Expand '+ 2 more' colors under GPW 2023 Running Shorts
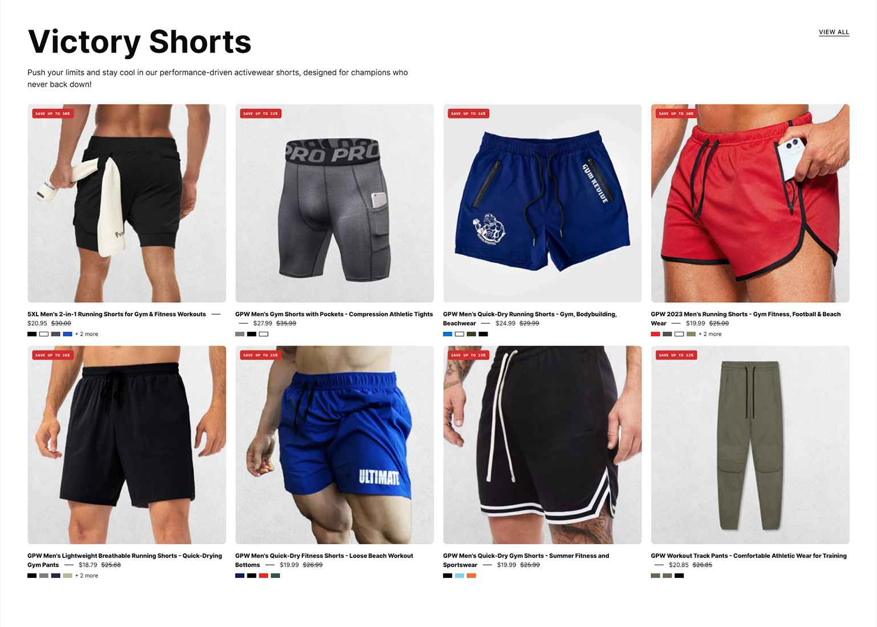Screen dimensions: 877x627 [710, 334]
